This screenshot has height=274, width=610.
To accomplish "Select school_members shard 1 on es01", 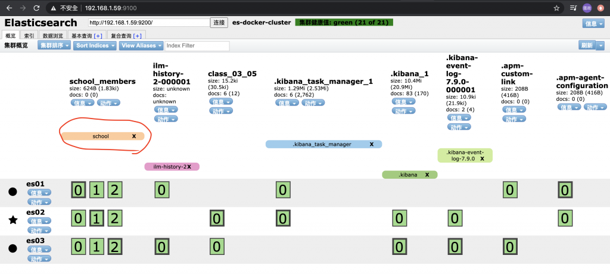I will coord(97,190).
